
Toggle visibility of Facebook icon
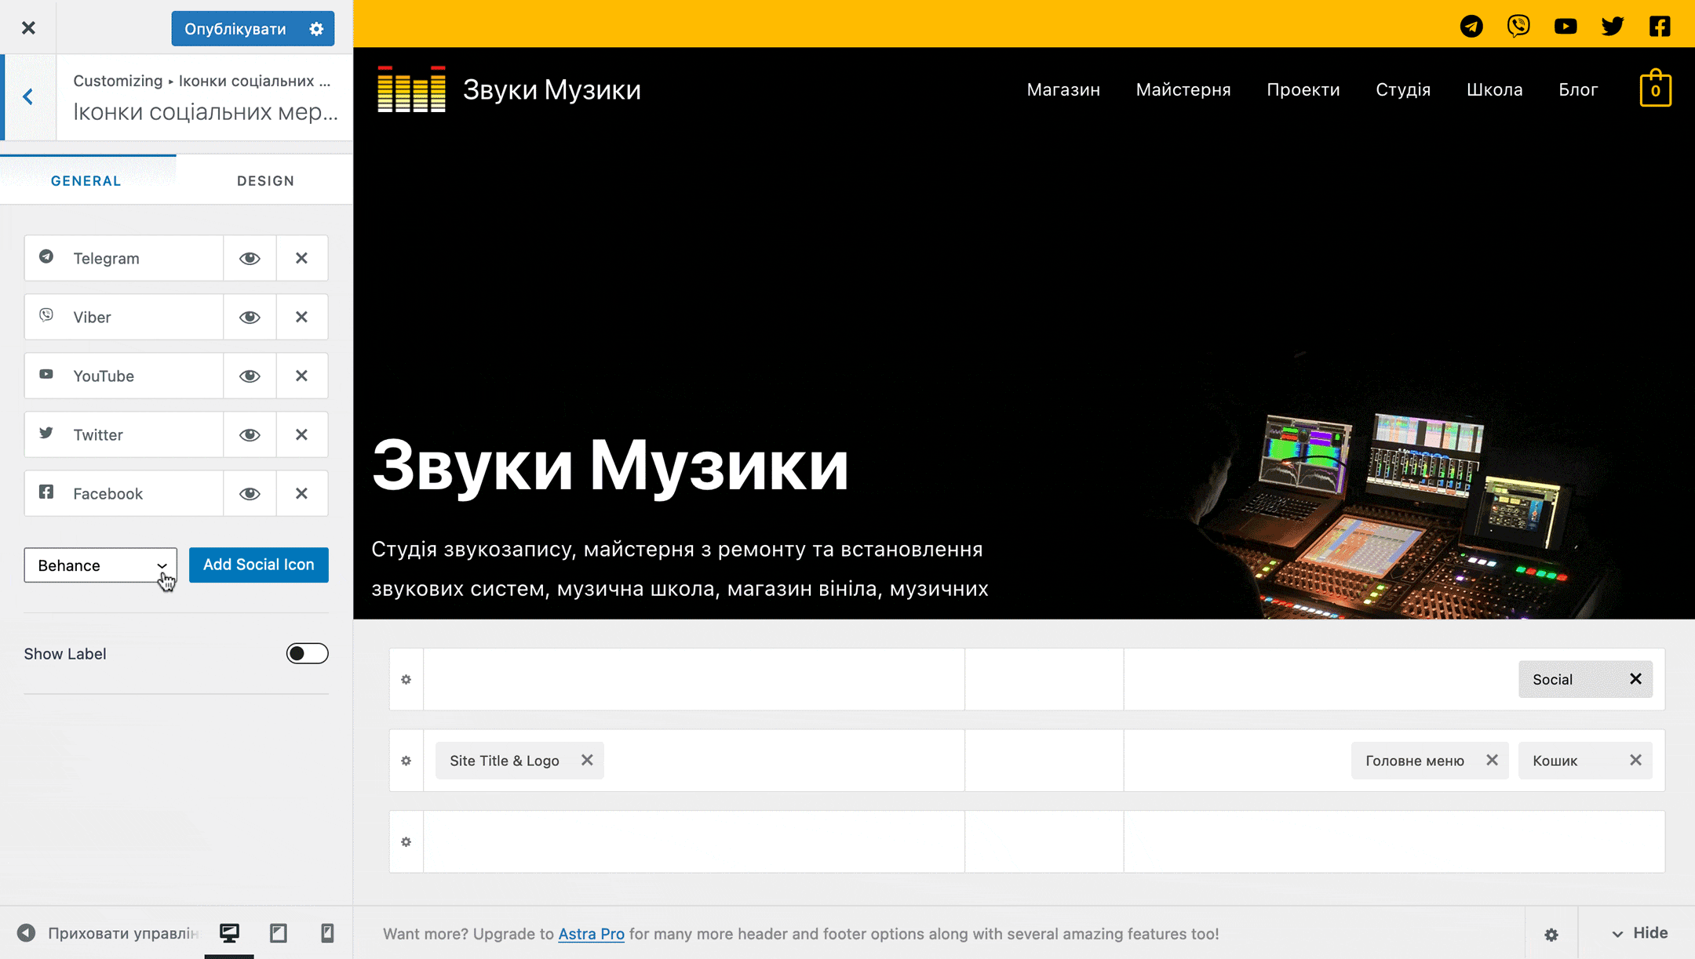[x=250, y=493]
